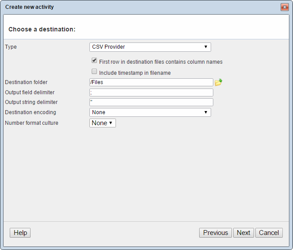293x250 pixels.
Task: Select the Output string delimiter text box
Action: (151, 102)
